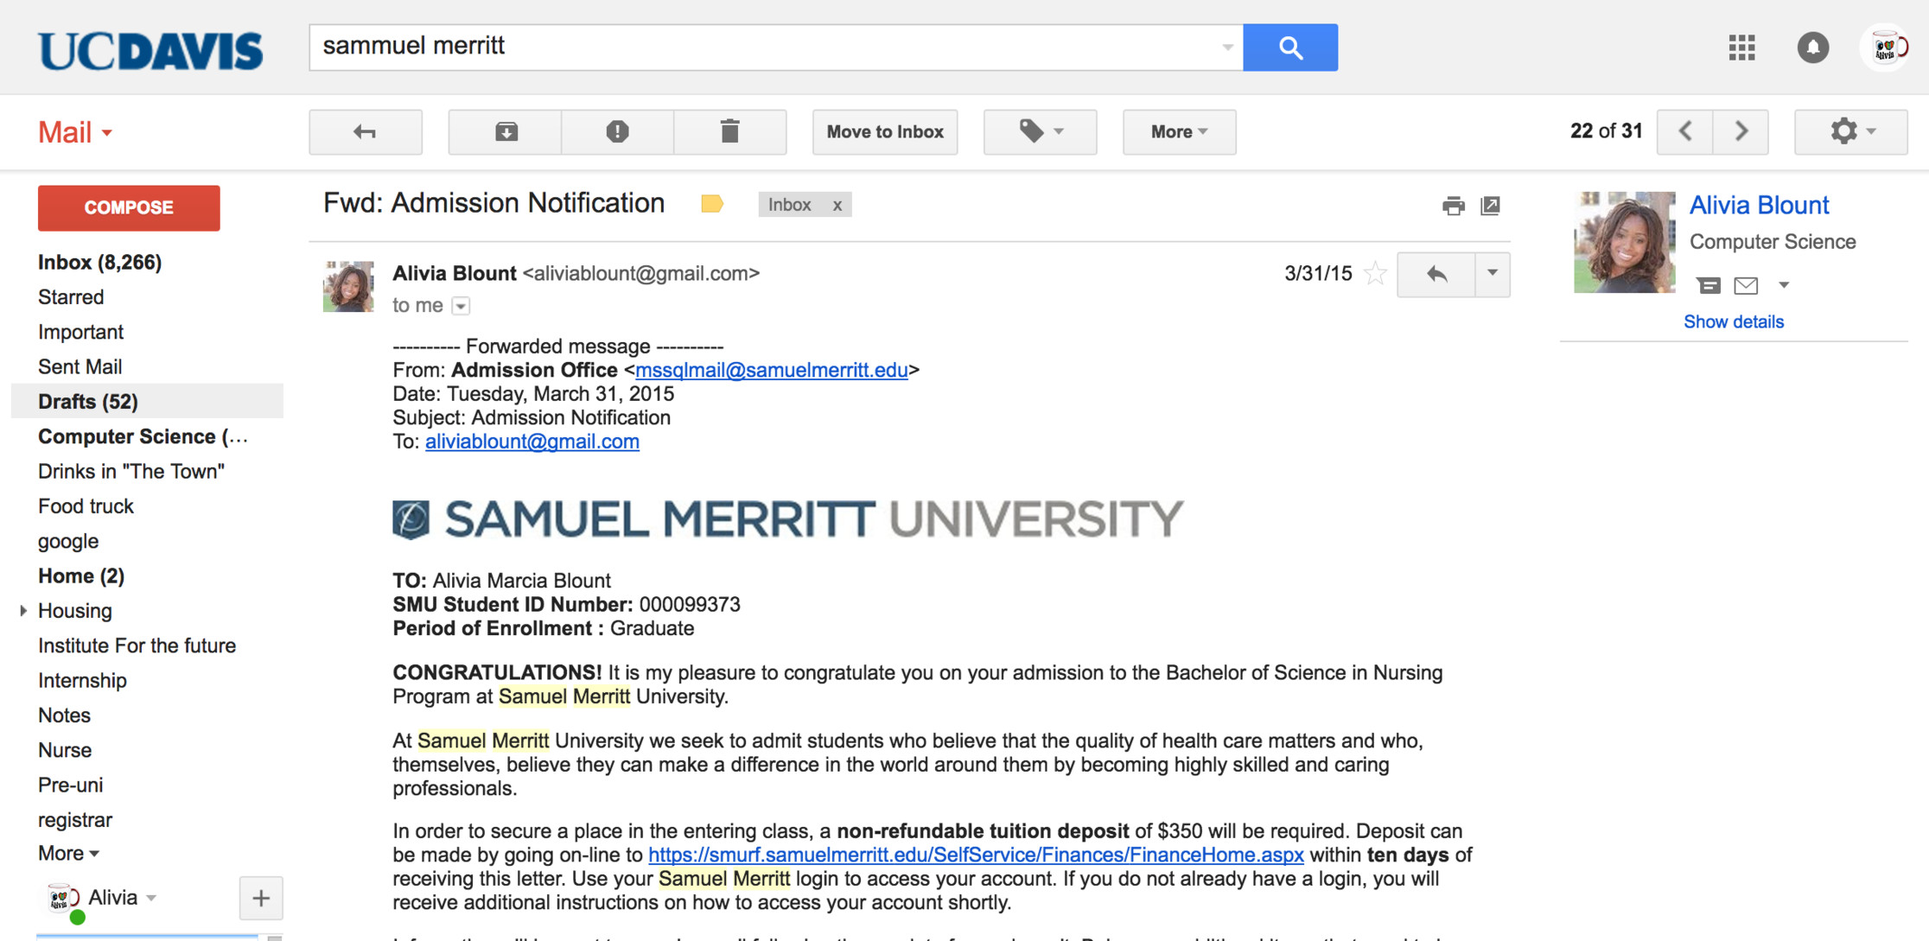Open Alivia Blount contact name link

pyautogui.click(x=1759, y=205)
